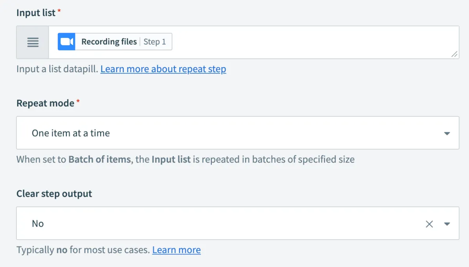Follow the "Learn more" link under Clear step output

[x=176, y=250]
